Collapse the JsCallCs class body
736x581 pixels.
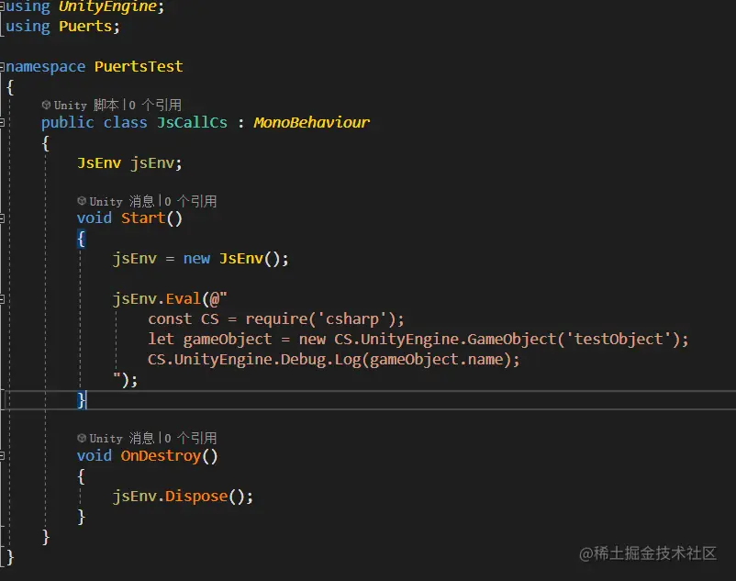[3, 120]
